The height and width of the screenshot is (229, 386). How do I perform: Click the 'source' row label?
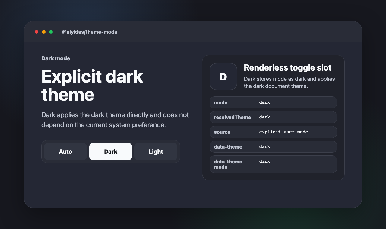[x=222, y=132]
